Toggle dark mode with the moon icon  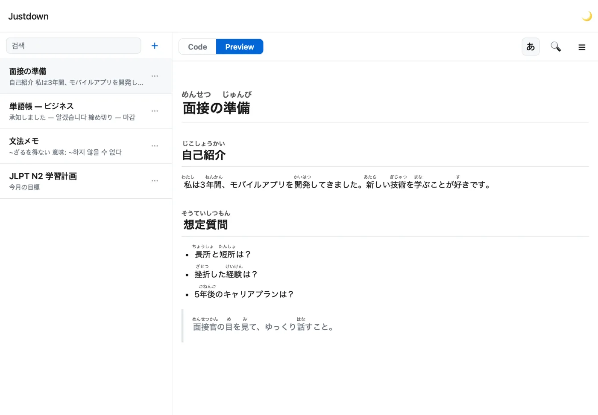click(587, 16)
